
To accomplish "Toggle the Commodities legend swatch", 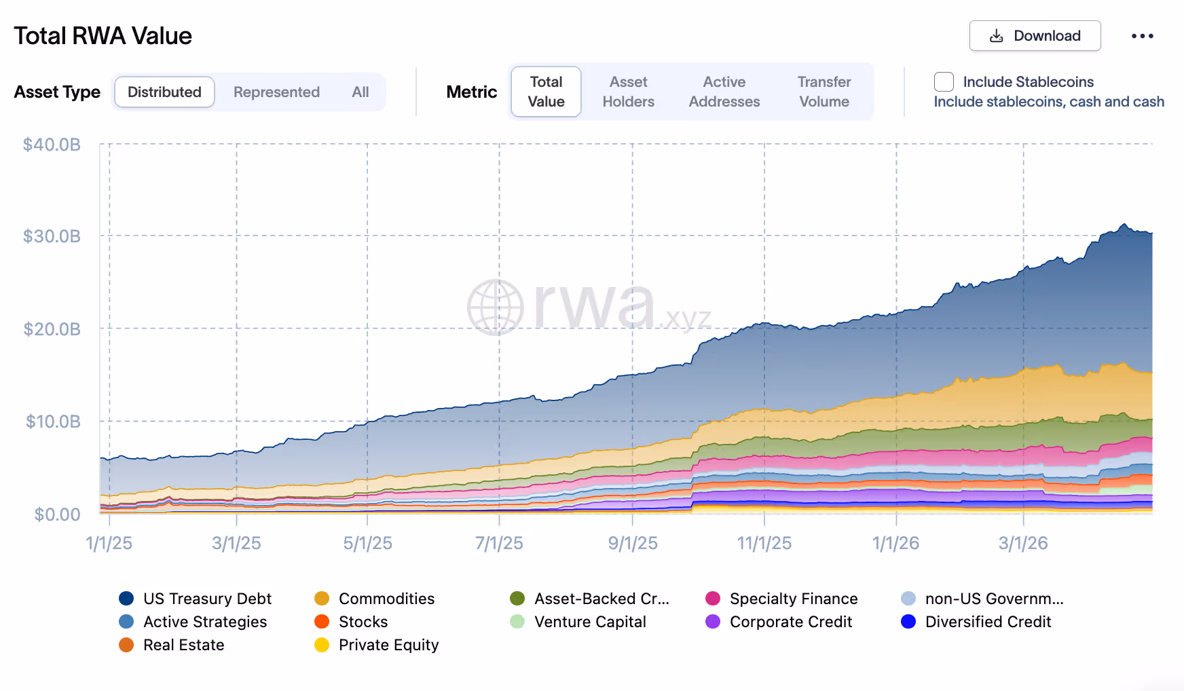I will [x=322, y=599].
